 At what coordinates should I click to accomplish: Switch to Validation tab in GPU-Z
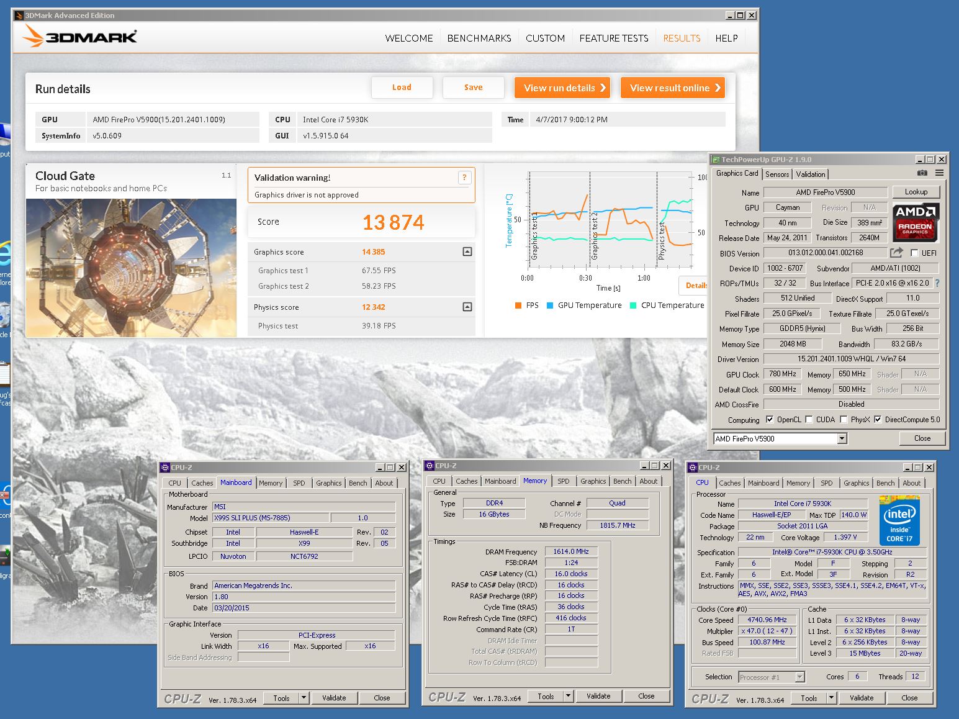[x=811, y=174]
